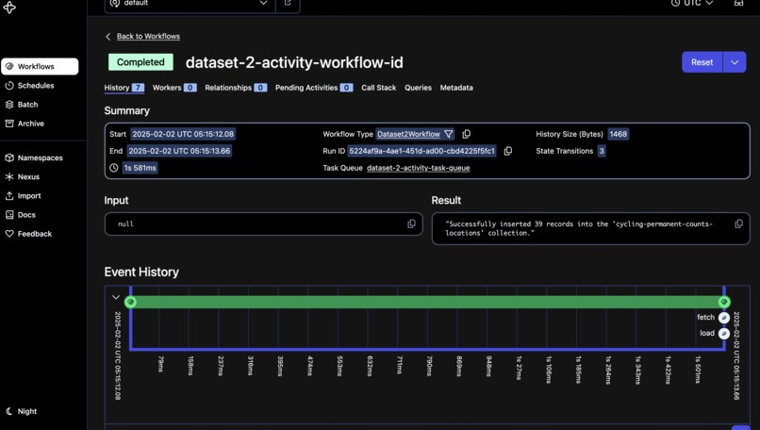Click the dataset-2-activity-workflow-id title
The image size is (760, 430).
click(294, 62)
